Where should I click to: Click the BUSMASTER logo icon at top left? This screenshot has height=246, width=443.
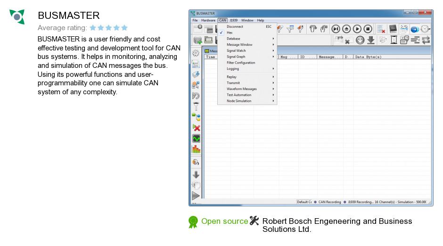tap(17, 16)
